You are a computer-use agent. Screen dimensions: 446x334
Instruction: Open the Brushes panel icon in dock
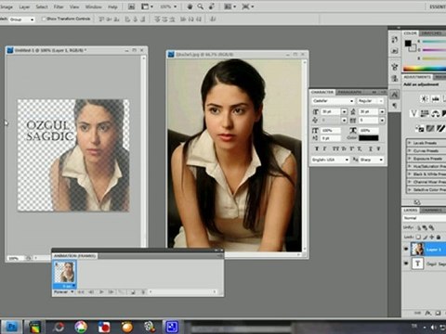point(394,67)
